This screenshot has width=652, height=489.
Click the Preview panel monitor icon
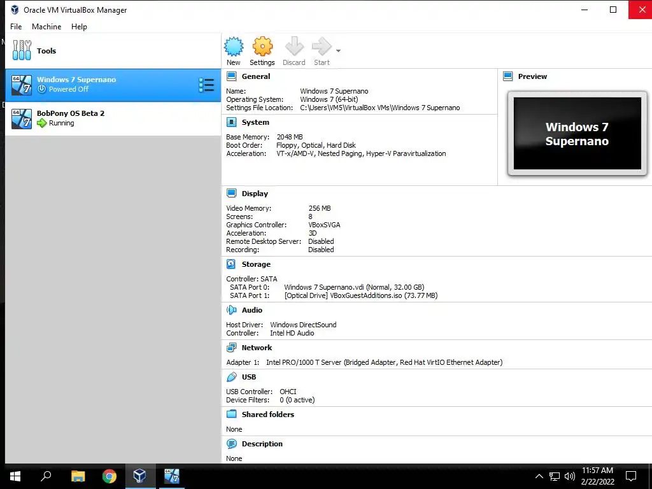(507, 76)
